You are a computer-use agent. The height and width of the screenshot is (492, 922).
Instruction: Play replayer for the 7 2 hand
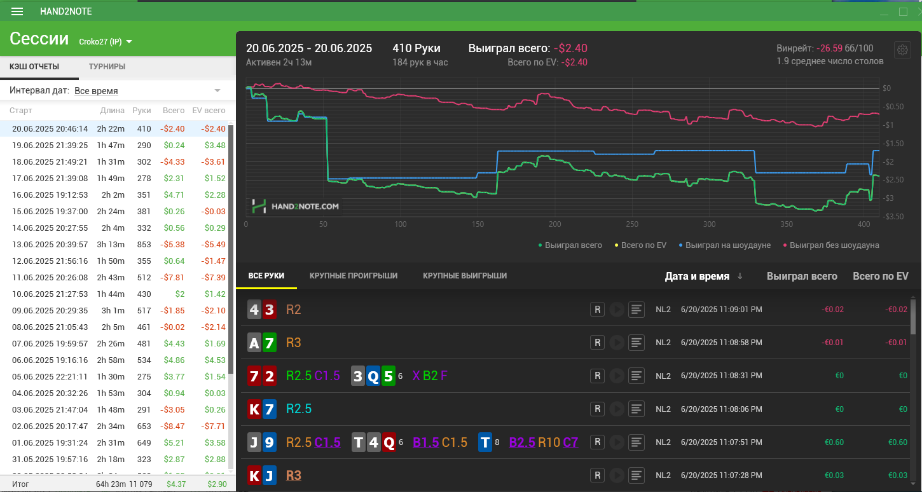pos(616,376)
